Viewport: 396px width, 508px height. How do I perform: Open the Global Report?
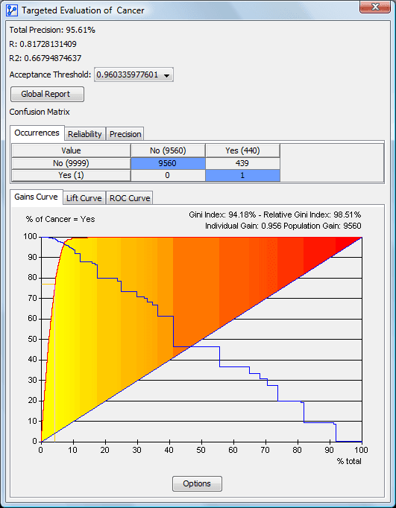click(x=47, y=95)
